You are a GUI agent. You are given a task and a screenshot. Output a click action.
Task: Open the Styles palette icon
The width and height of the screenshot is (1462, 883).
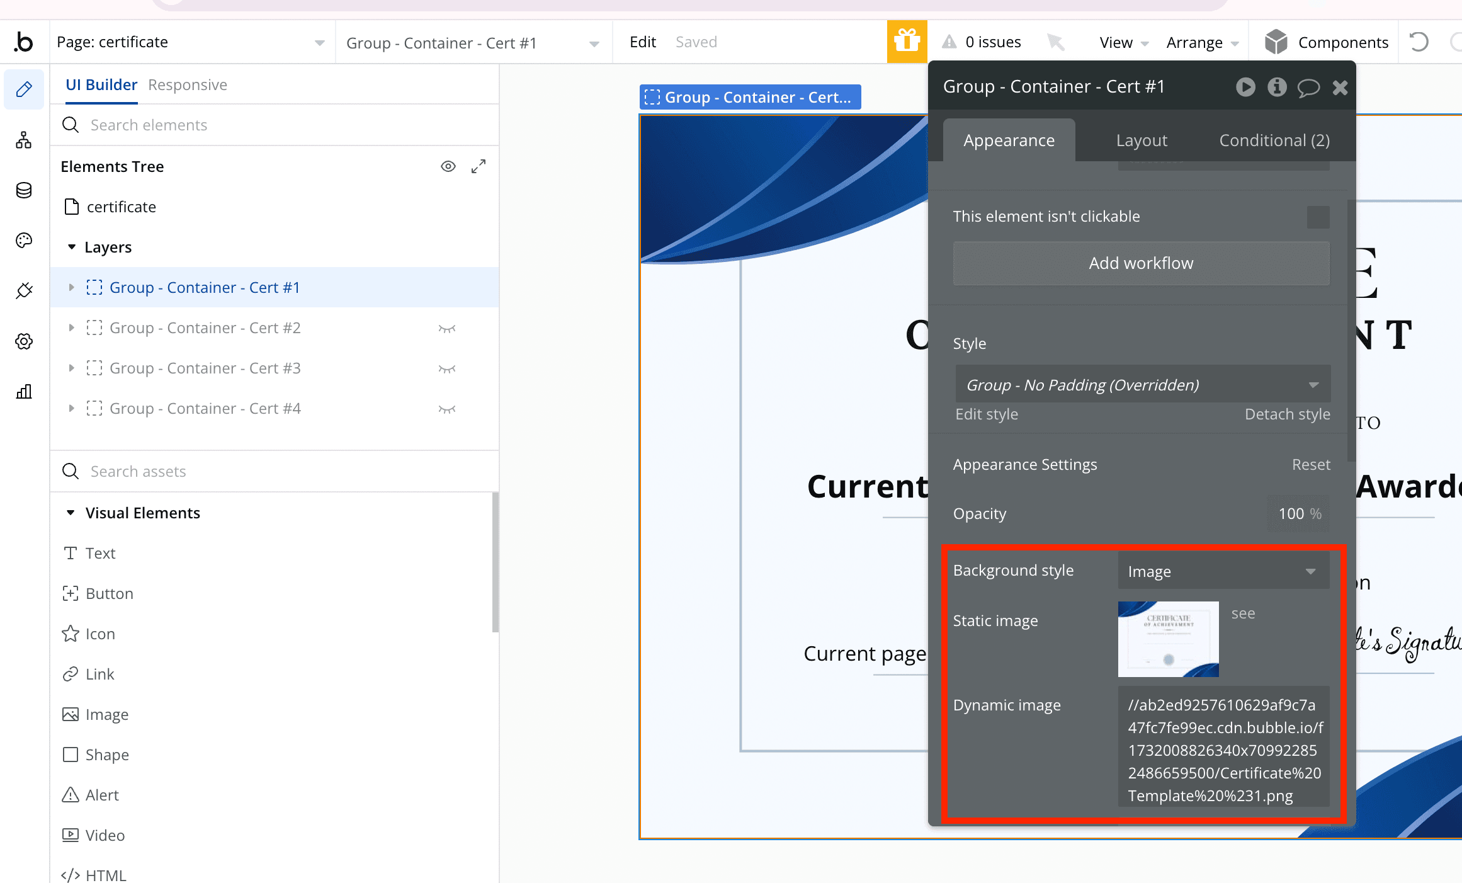24,241
